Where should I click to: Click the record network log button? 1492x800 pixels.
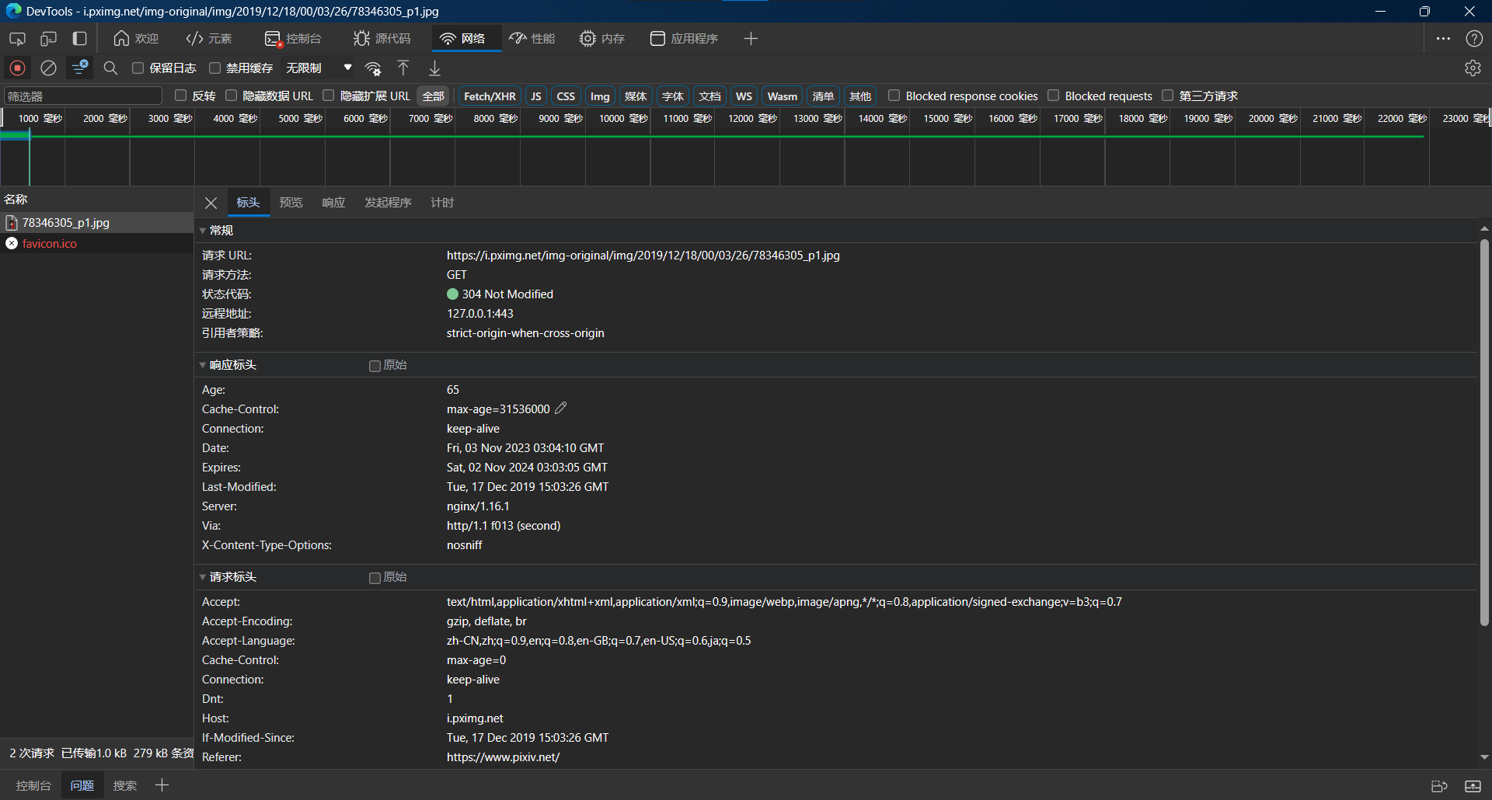[x=17, y=68]
